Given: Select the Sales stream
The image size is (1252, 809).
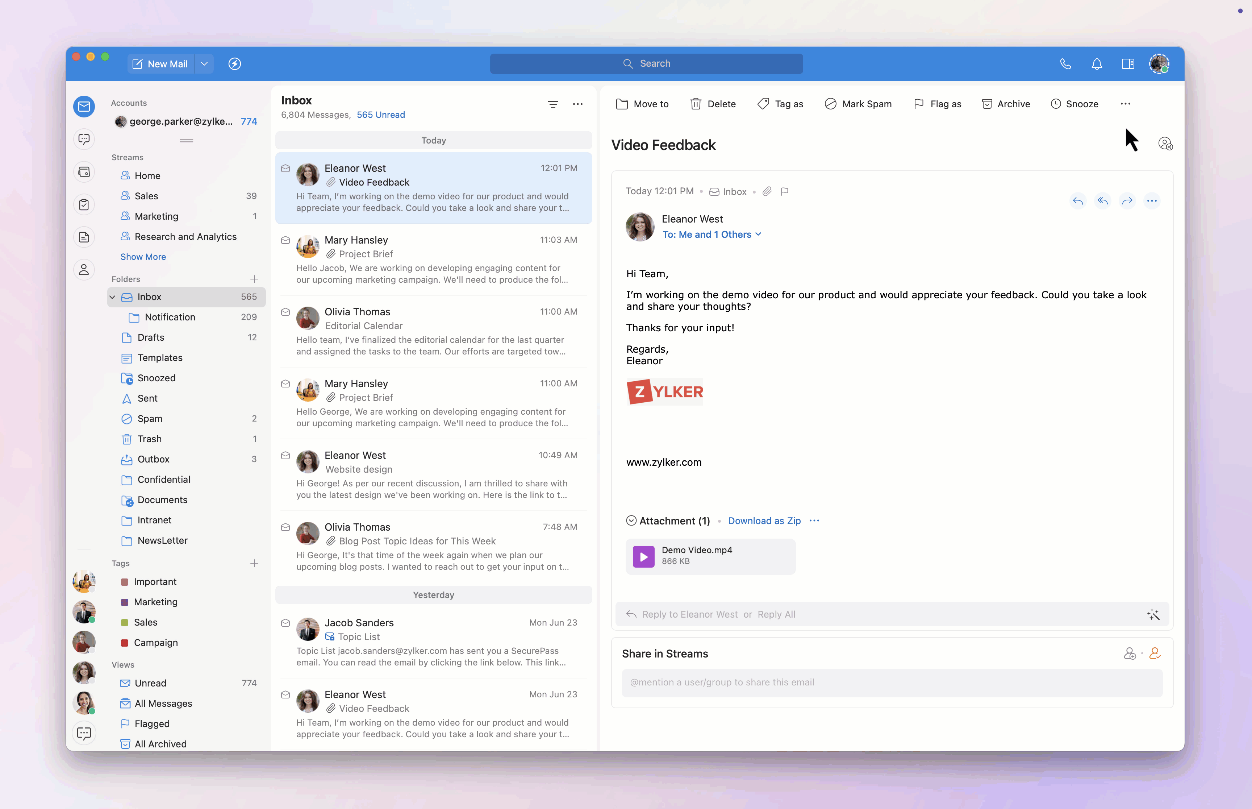Looking at the screenshot, I should [x=146, y=196].
